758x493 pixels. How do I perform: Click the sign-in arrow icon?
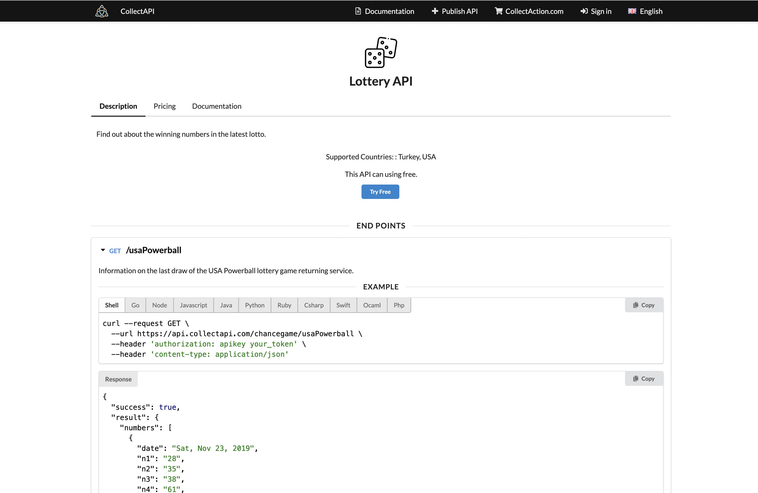pyautogui.click(x=584, y=11)
